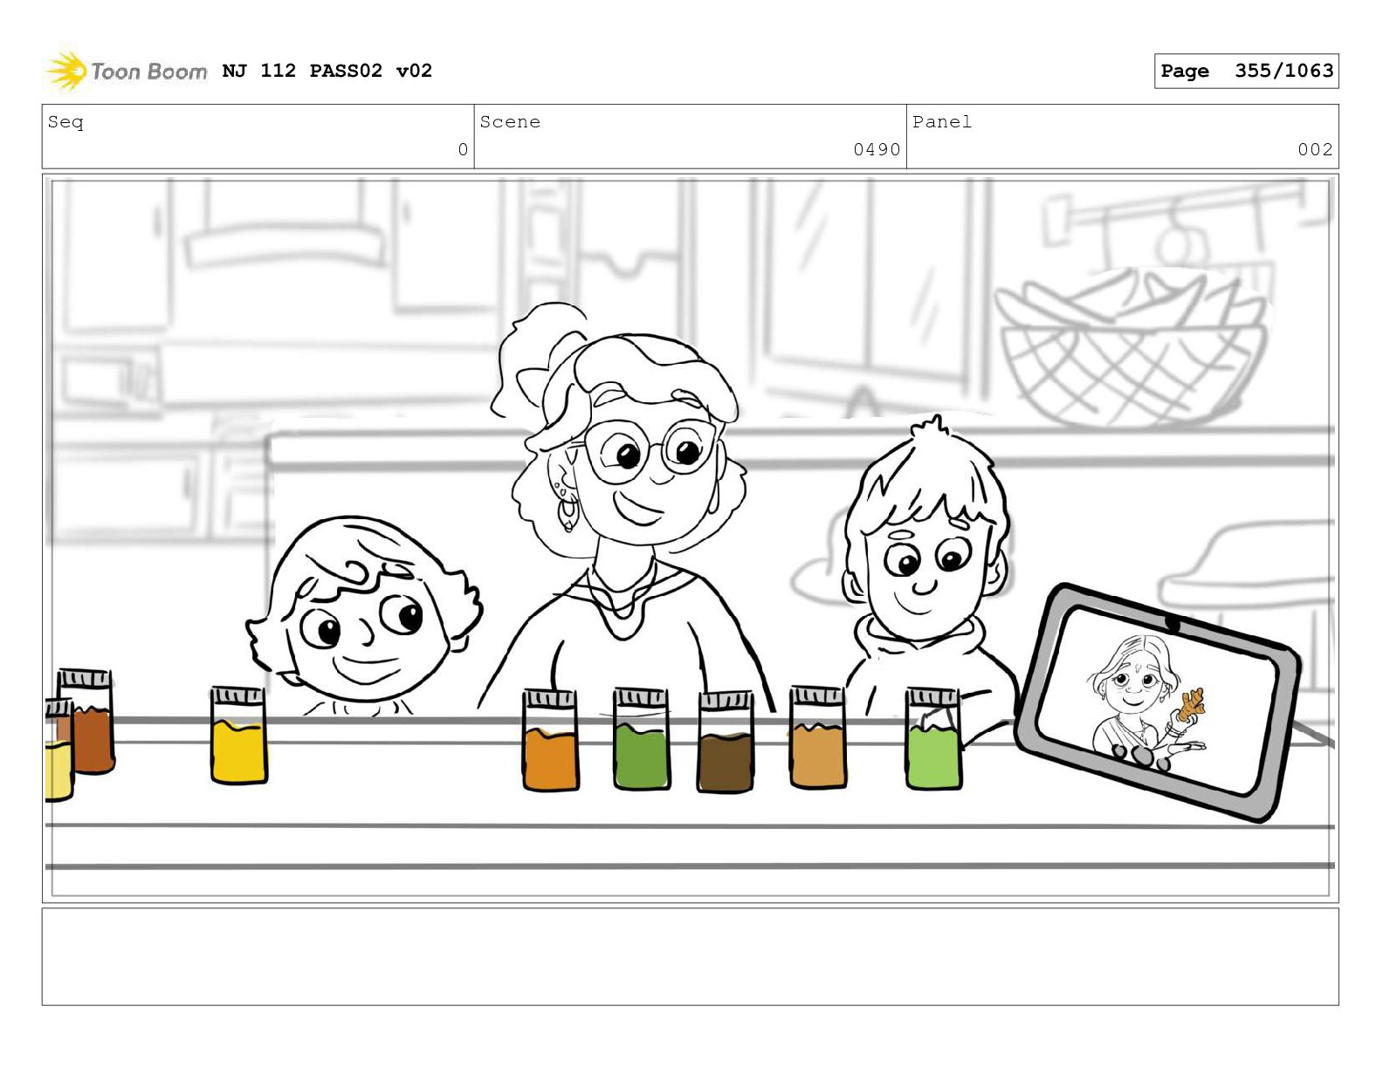Click the scene number '0490'
The width and height of the screenshot is (1383, 1068).
click(x=877, y=150)
